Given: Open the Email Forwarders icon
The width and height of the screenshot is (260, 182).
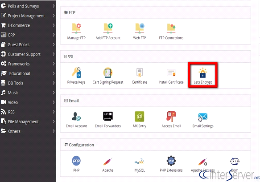Looking at the screenshot, I should pyautogui.click(x=108, y=116).
